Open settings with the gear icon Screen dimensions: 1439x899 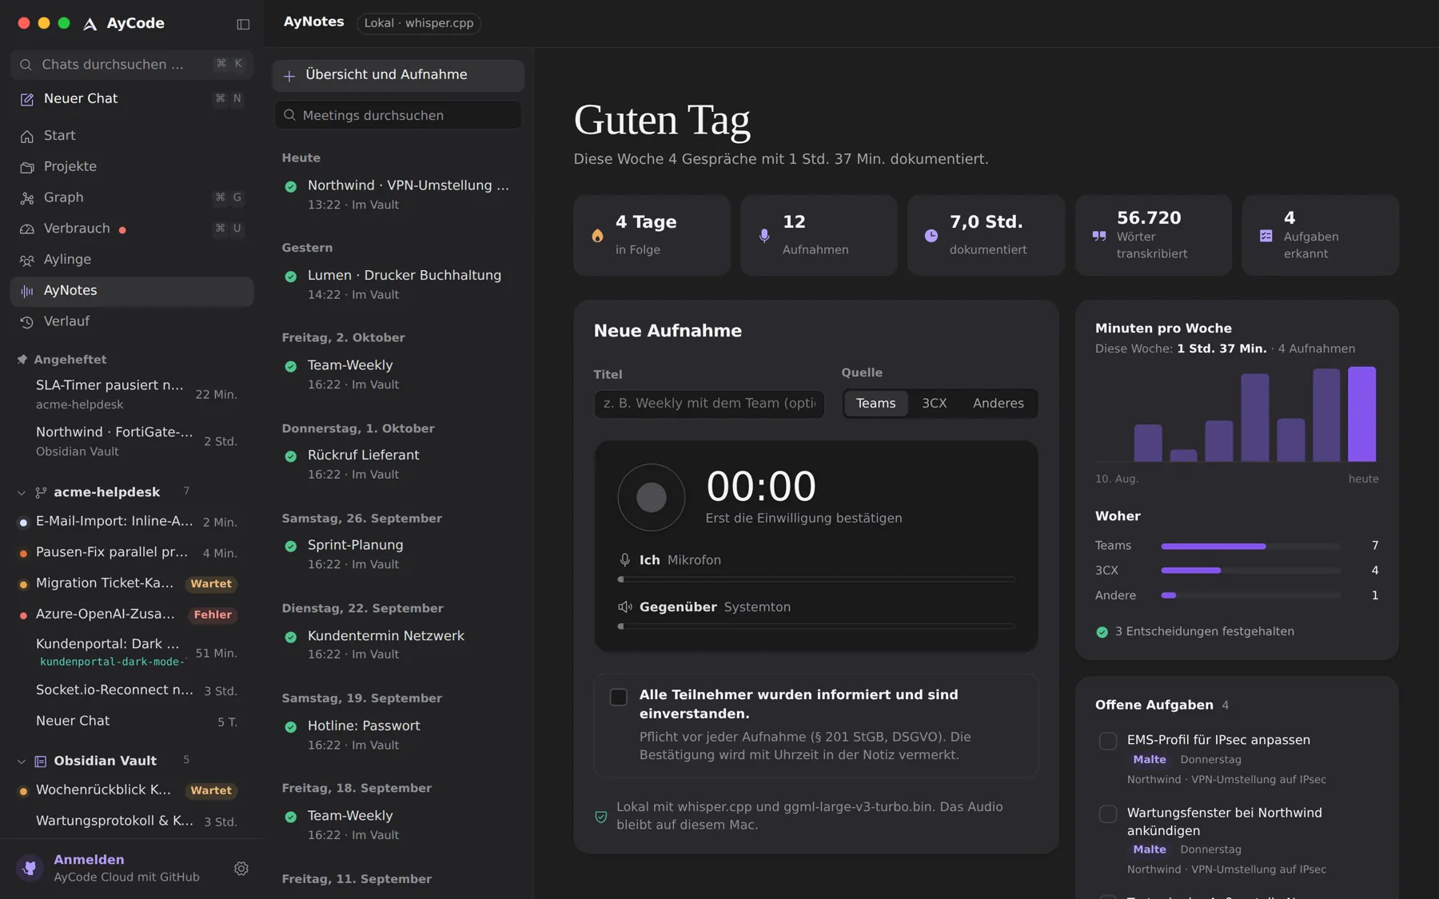click(x=241, y=869)
